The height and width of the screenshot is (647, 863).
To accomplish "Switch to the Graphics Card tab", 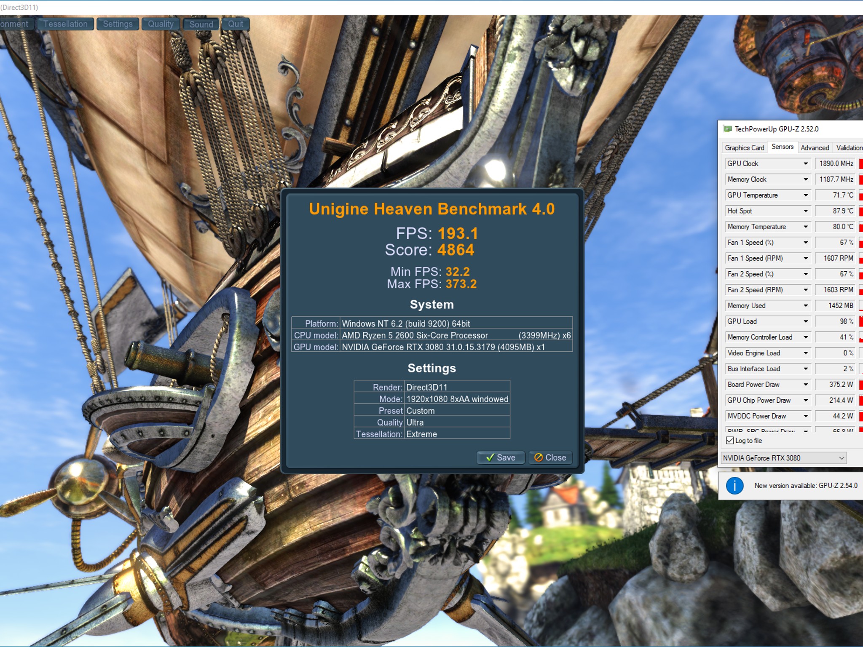I will pyautogui.click(x=744, y=147).
